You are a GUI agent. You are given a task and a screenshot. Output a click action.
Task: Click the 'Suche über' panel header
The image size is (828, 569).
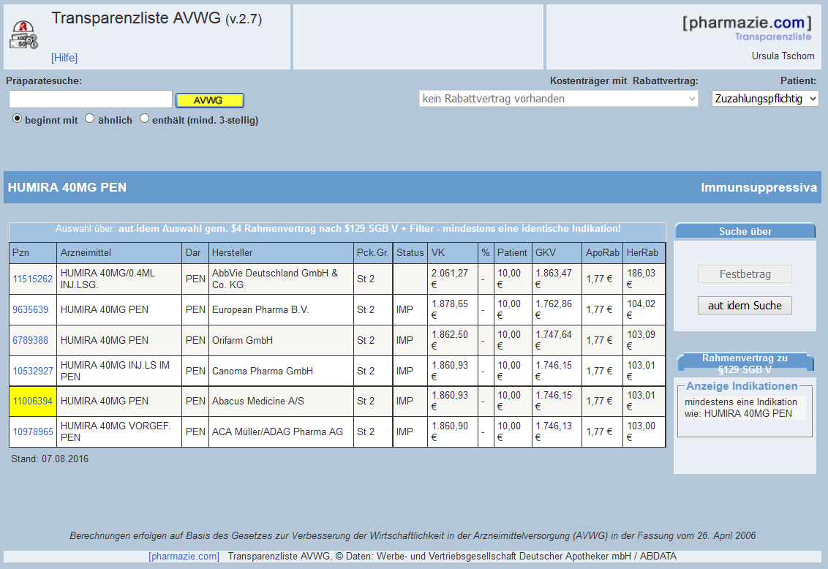pos(745,230)
